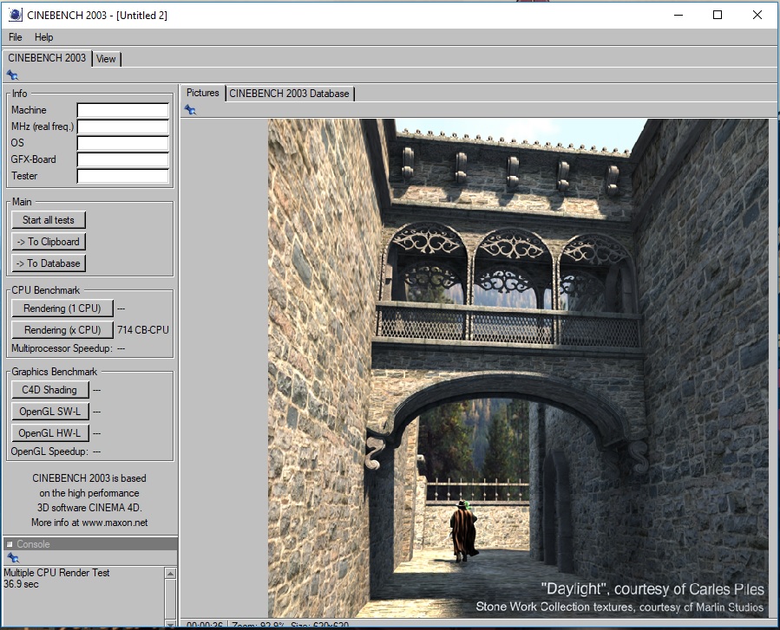Click the pin icon in the Console panel

point(12,558)
